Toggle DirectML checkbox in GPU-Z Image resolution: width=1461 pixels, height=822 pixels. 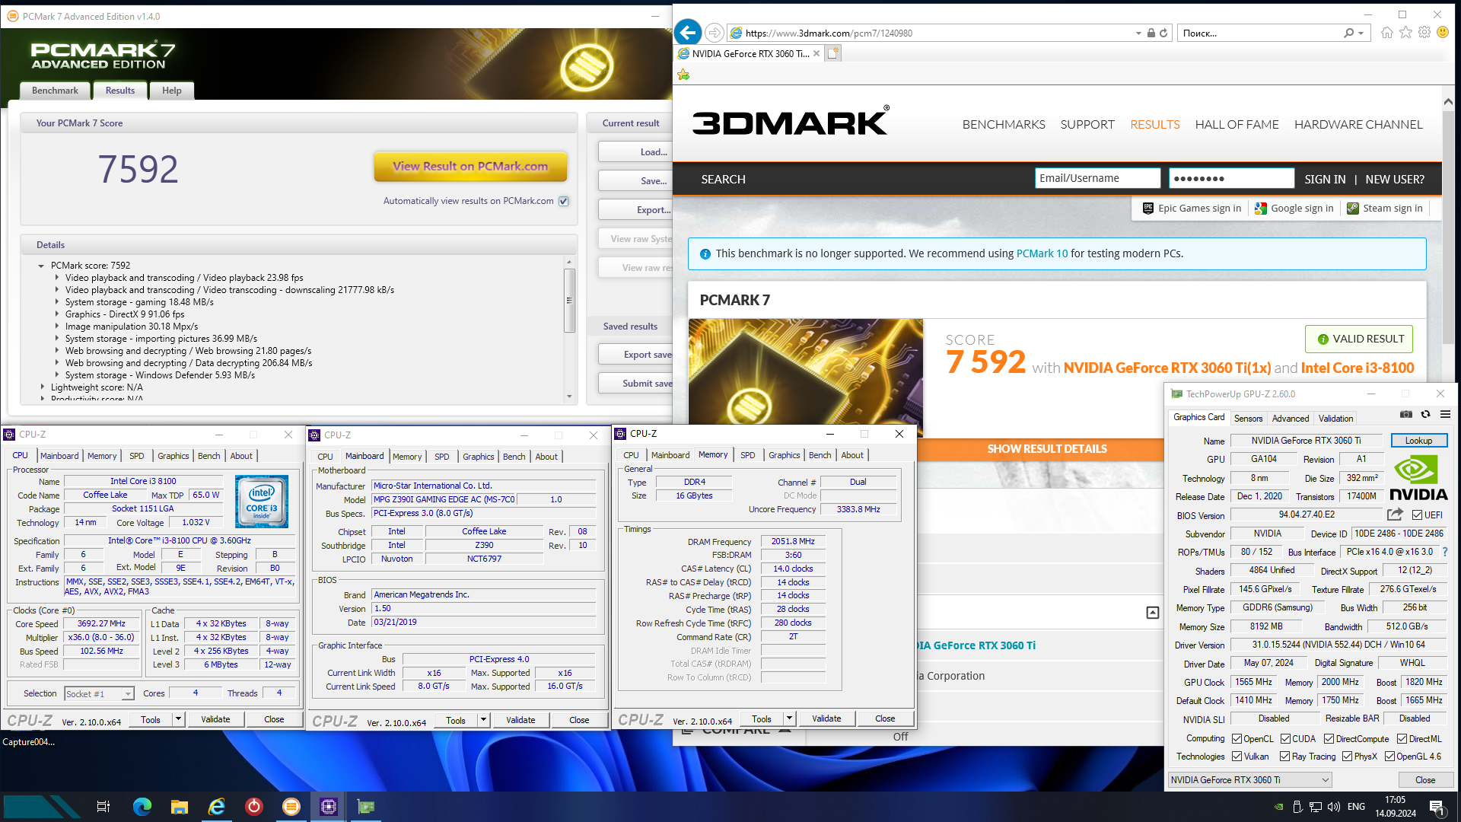1402,739
